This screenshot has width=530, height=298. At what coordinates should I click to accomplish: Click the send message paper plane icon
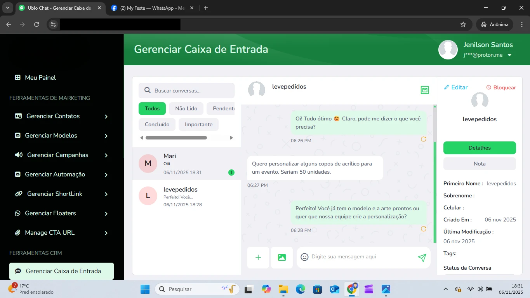click(422, 258)
